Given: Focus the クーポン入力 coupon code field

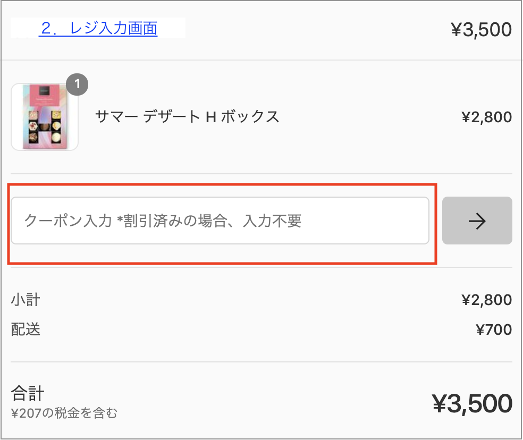Looking at the screenshot, I should click(220, 221).
